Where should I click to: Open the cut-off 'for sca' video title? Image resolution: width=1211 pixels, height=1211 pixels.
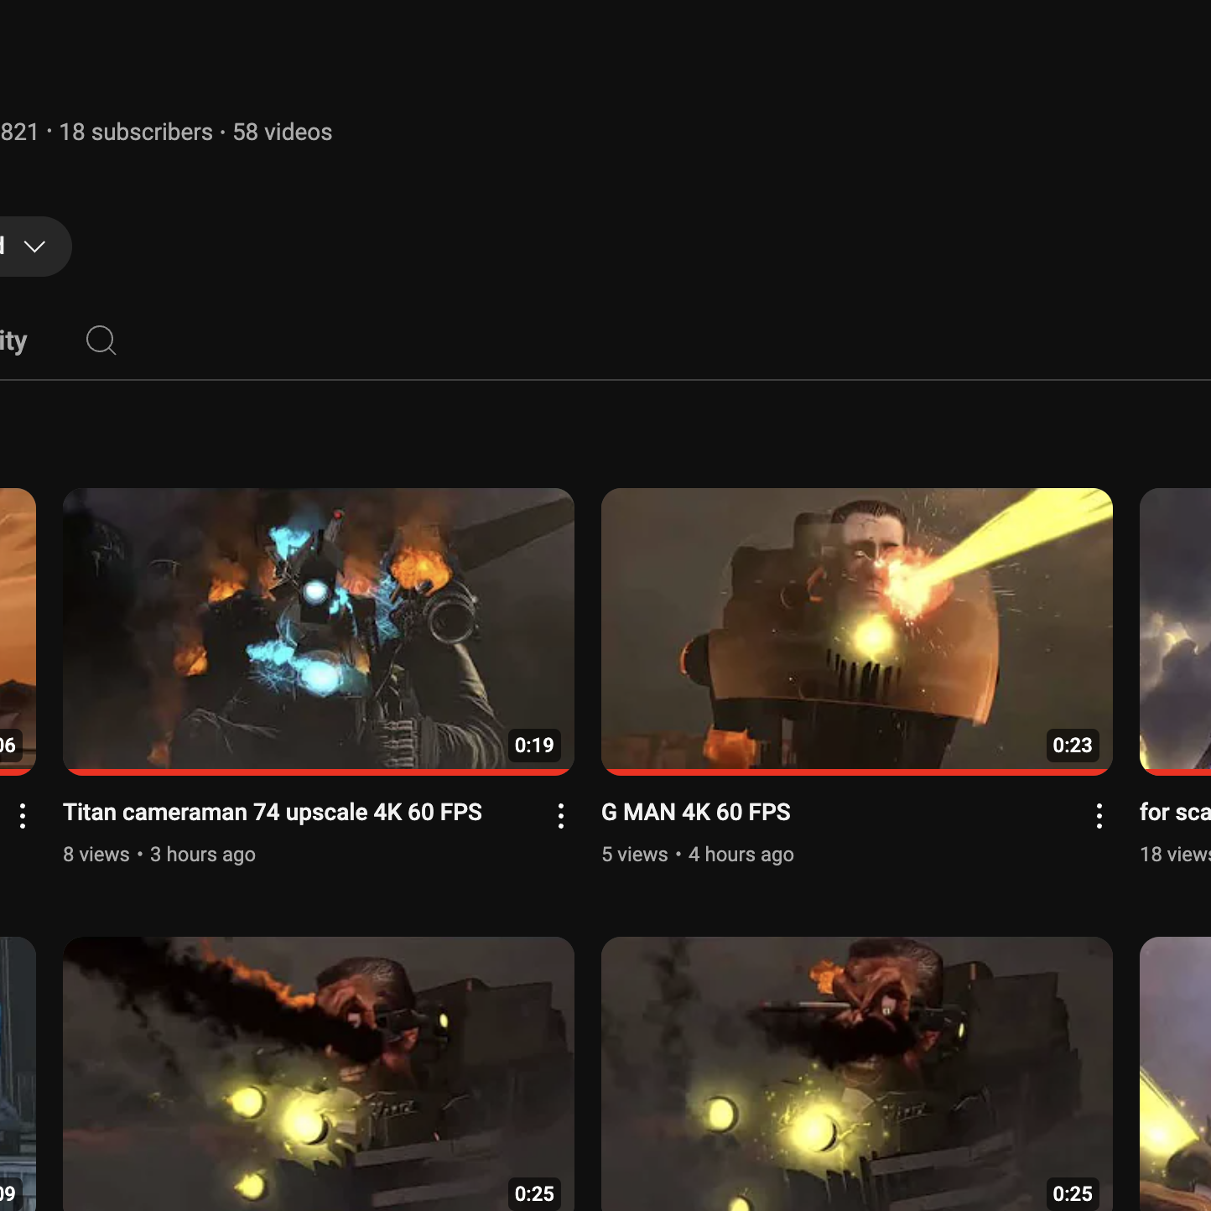1174,813
